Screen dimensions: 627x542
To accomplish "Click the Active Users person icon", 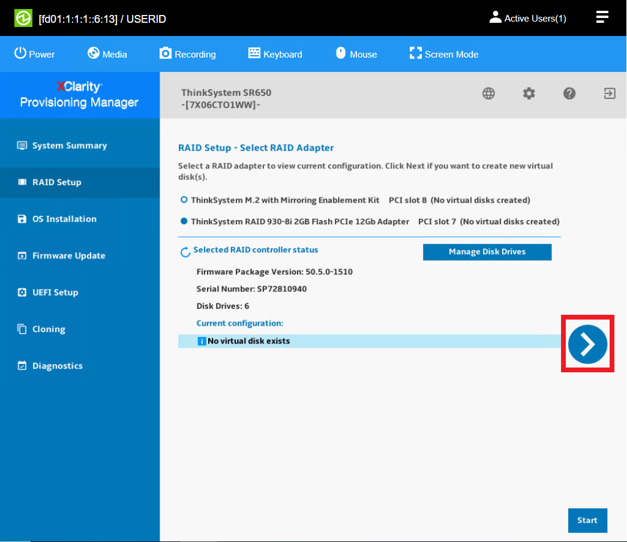I will (x=495, y=17).
